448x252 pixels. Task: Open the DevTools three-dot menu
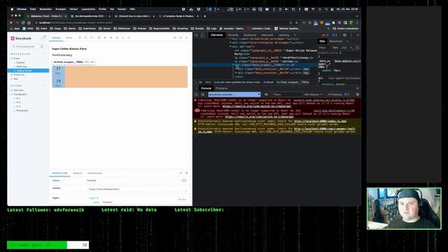tap(351, 35)
